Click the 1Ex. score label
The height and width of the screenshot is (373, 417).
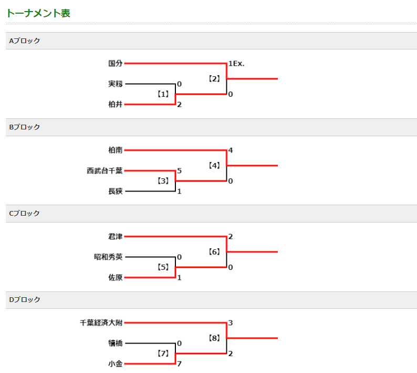click(236, 64)
